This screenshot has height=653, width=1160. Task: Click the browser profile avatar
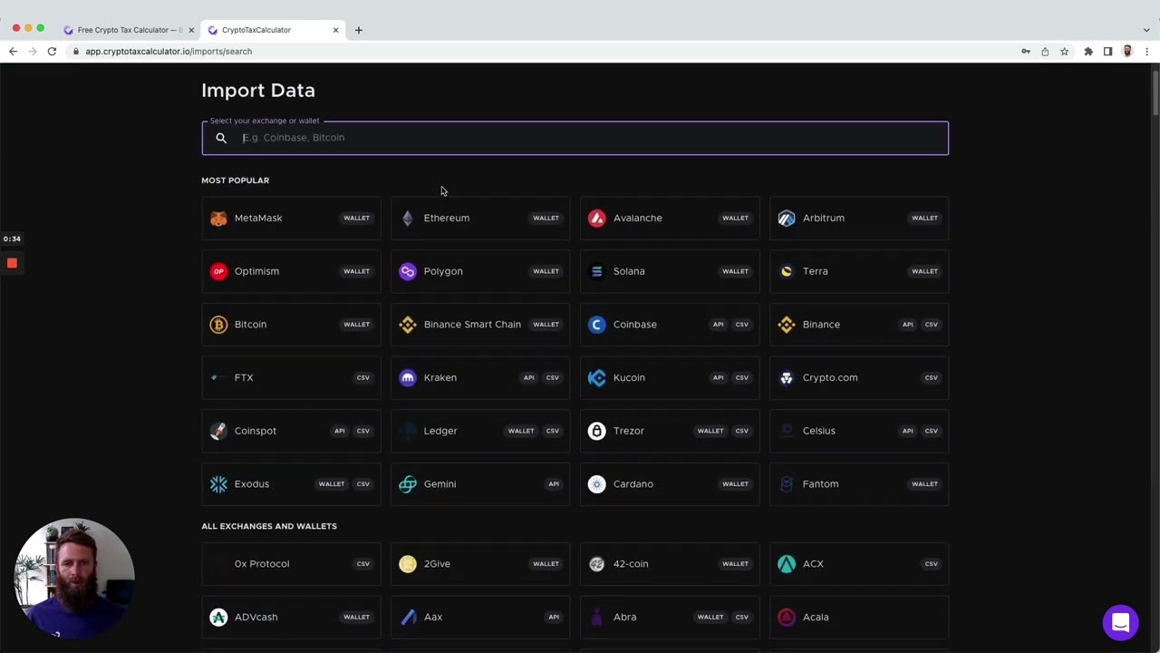pos(1127,52)
